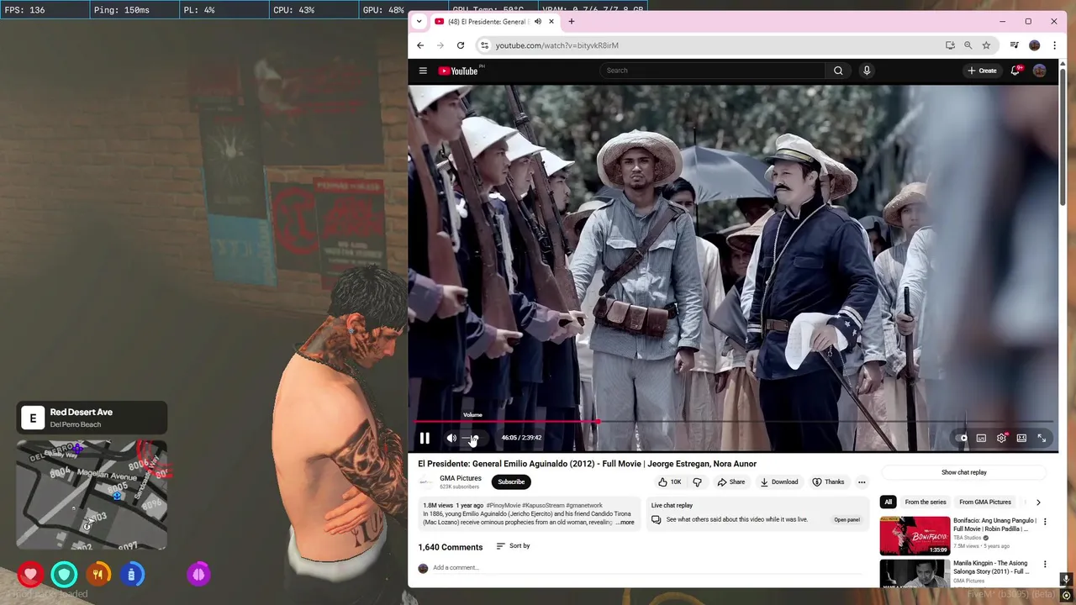Seek on the red video progress bar
Screen dimensions: 1076x605
[x=734, y=422]
